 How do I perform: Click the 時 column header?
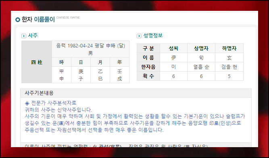62,62
